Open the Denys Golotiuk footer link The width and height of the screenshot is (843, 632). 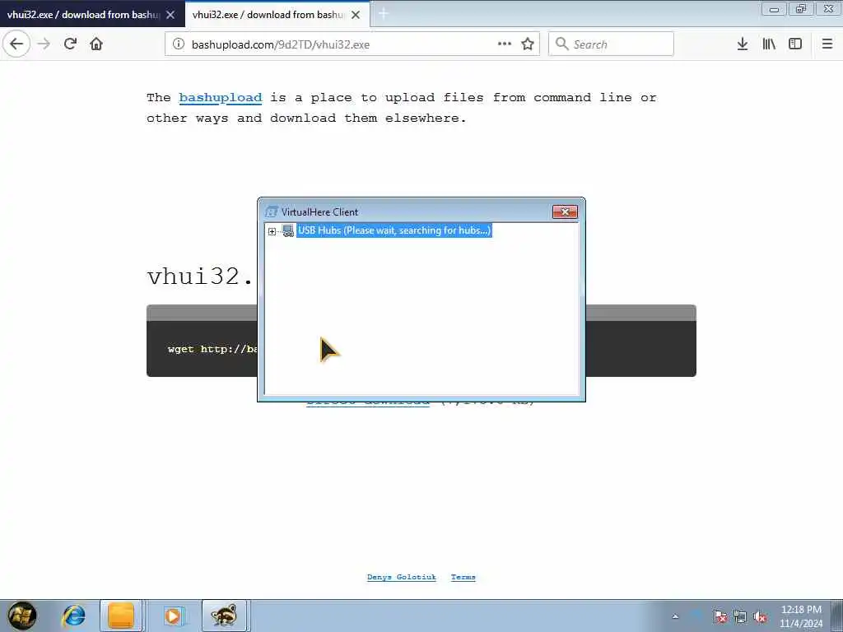[402, 577]
